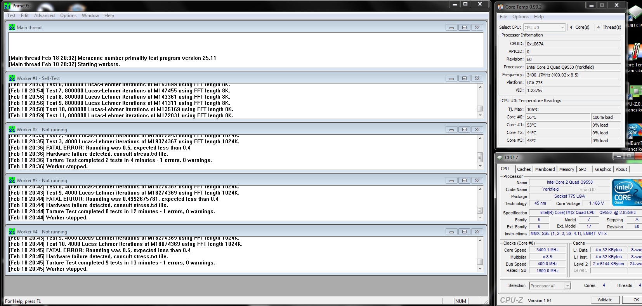Maximize the Main thread child window
The height and width of the screenshot is (306, 642).
tap(464, 28)
